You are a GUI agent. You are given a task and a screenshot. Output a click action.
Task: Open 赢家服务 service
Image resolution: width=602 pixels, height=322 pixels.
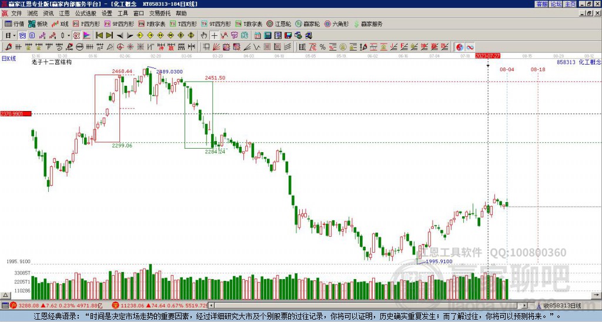368,24
